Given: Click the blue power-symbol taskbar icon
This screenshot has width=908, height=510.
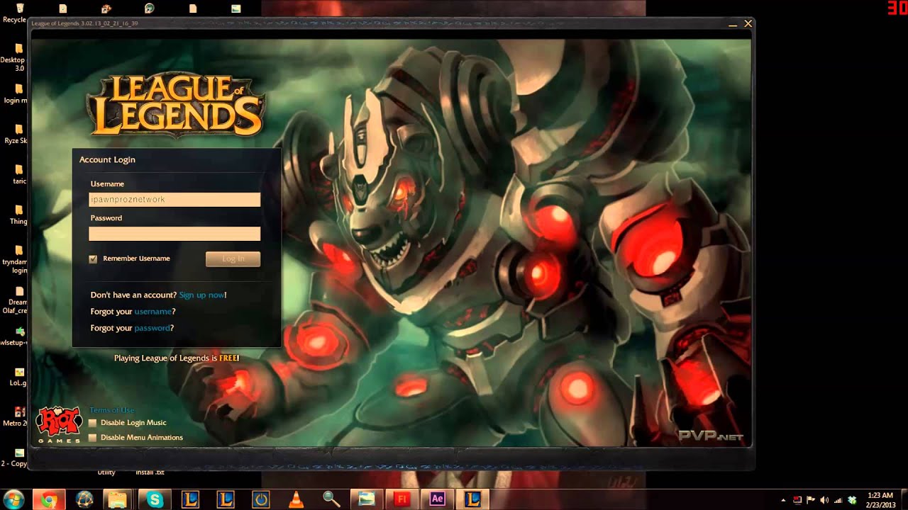Looking at the screenshot, I should point(261,499).
